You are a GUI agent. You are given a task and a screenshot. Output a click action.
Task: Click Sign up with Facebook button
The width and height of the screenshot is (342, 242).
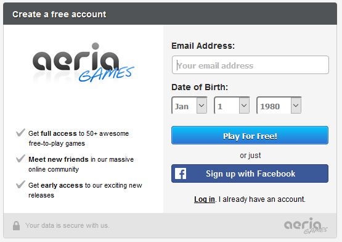250,173
